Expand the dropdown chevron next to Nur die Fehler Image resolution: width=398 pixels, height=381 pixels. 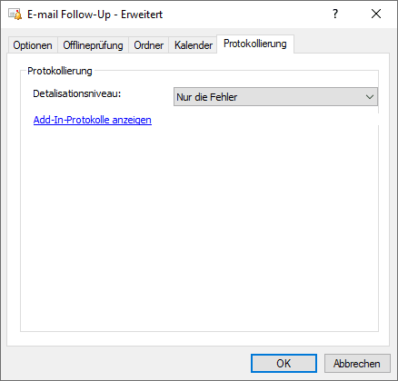coord(369,97)
